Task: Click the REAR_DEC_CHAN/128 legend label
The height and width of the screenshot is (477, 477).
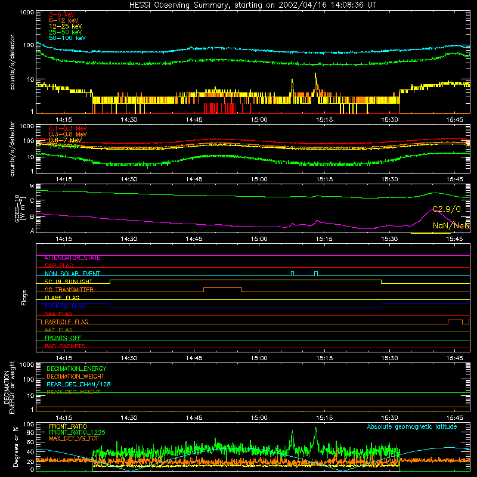Action: [x=79, y=385]
